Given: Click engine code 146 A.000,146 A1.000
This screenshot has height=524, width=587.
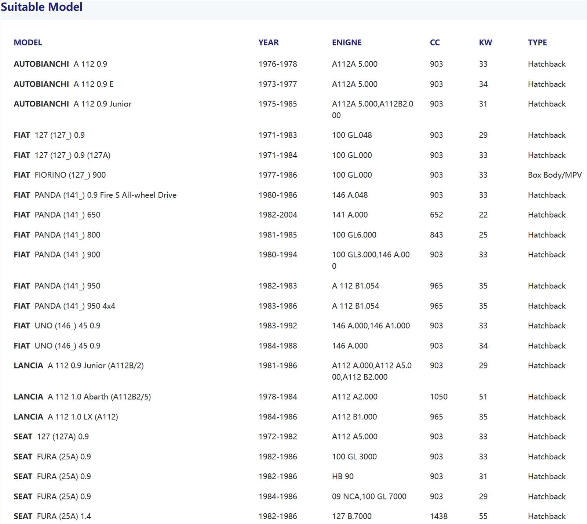Looking at the screenshot, I should tap(371, 326).
